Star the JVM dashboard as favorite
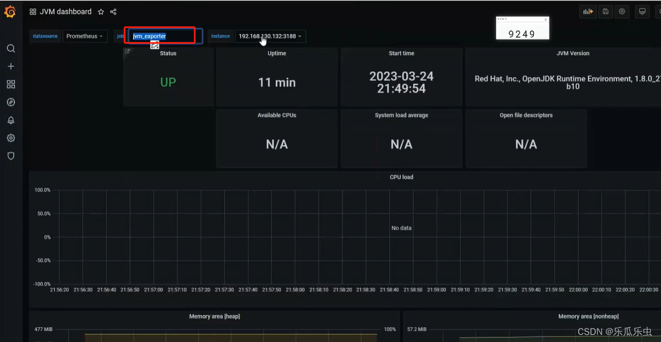Image resolution: width=661 pixels, height=342 pixels. click(x=101, y=12)
